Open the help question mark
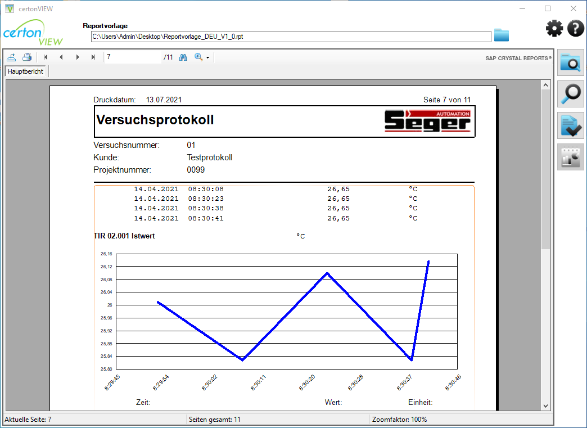587x428 pixels. click(576, 28)
